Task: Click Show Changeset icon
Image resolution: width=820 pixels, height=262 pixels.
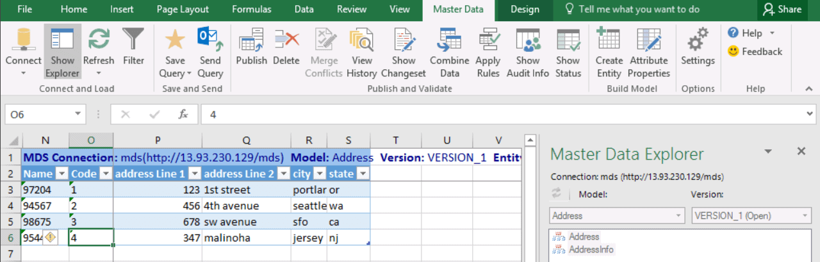Action: point(404,40)
